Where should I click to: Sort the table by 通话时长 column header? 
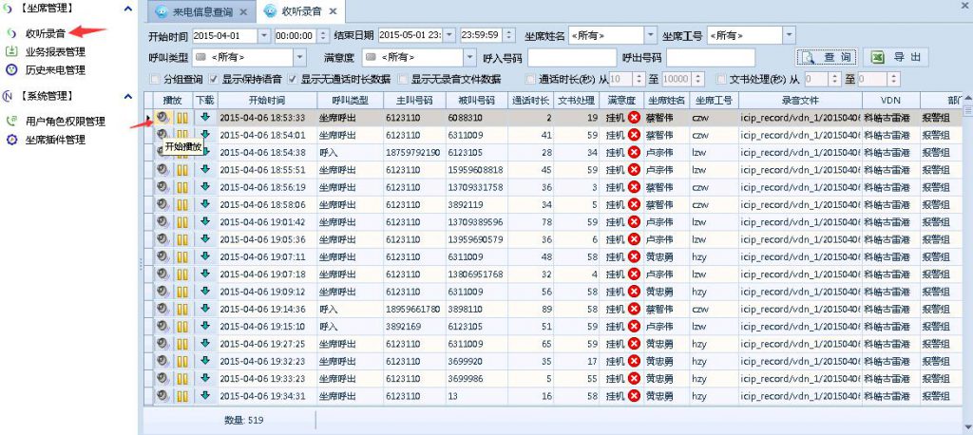[529, 99]
